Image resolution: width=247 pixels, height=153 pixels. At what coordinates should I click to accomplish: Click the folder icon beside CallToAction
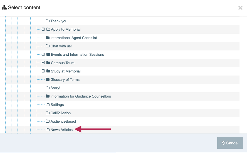click(48, 113)
